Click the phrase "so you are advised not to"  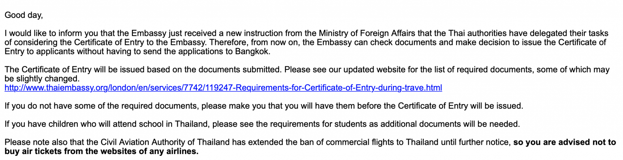[565, 142]
